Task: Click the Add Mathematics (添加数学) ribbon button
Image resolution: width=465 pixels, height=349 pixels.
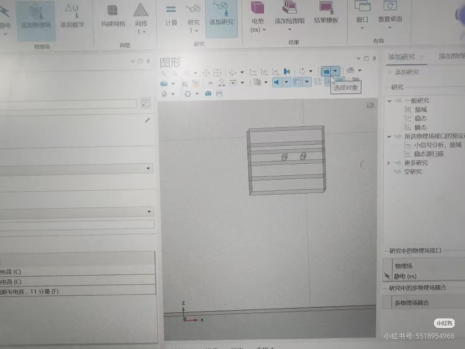Action: click(72, 16)
